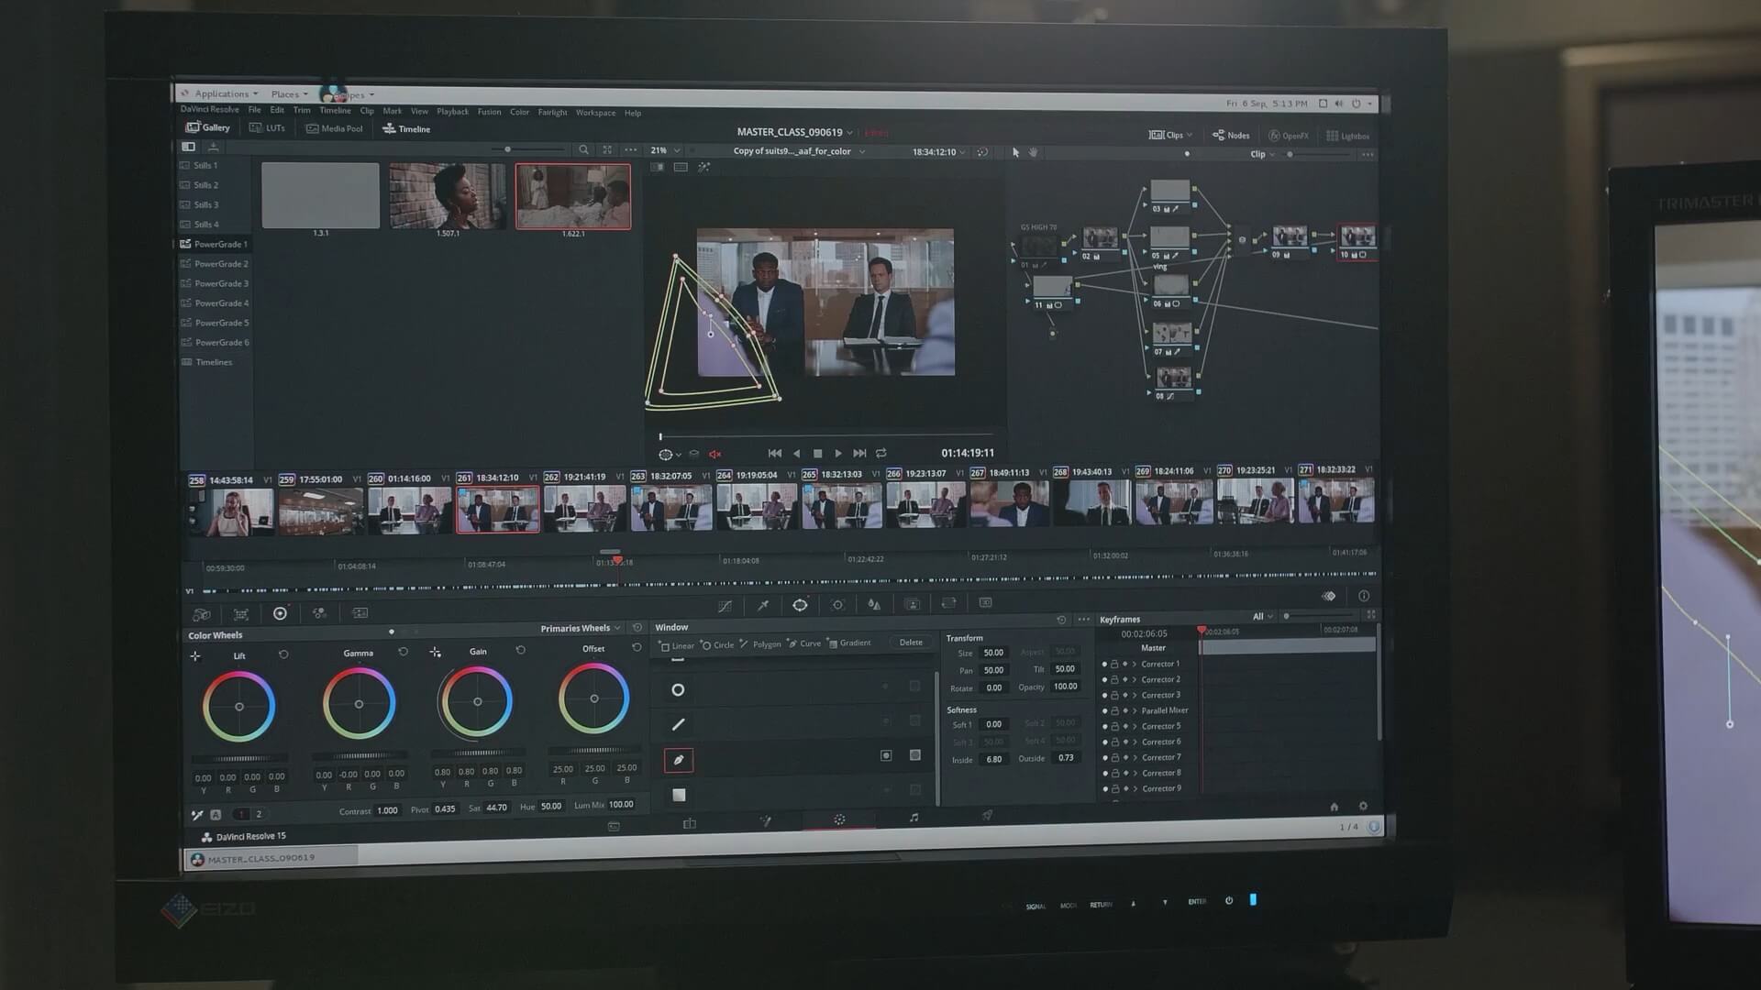Select the hand pan tool above node editor
Screen dimensions: 1761x990
click(x=1033, y=152)
